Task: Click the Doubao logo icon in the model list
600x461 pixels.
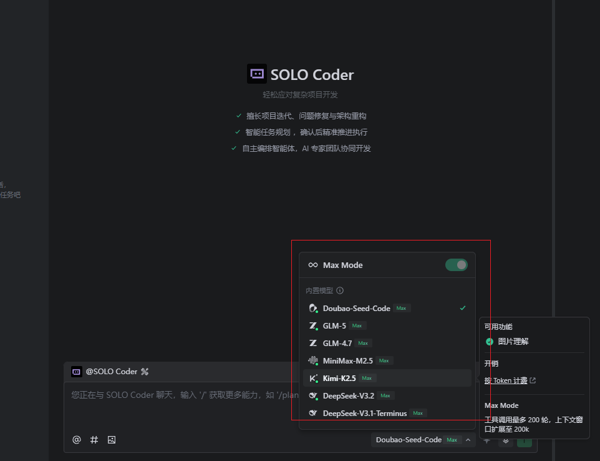Action: [x=313, y=308]
